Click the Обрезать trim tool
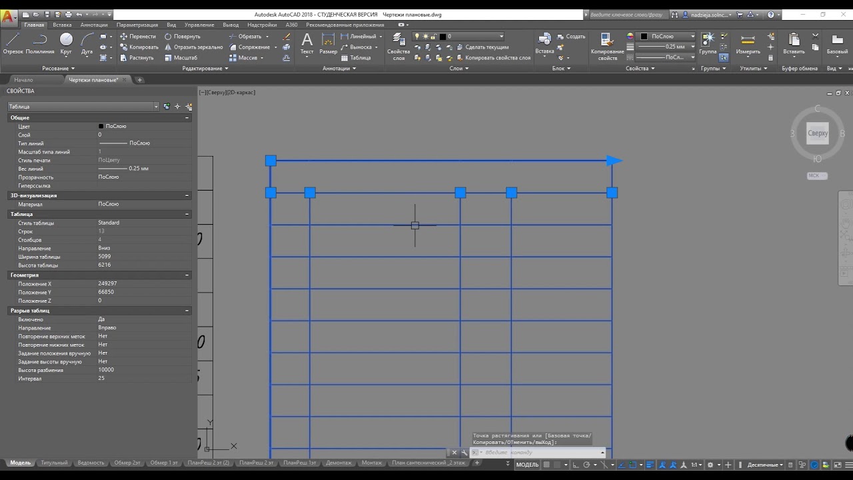Image resolution: width=853 pixels, height=480 pixels. (245, 37)
